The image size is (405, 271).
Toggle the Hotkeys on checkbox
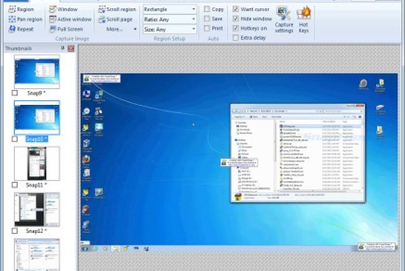(236, 28)
